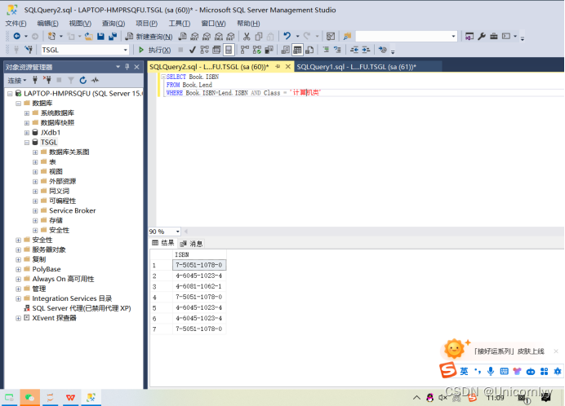Select the 结果 results tab
This screenshot has height=406, width=565.
(x=163, y=243)
